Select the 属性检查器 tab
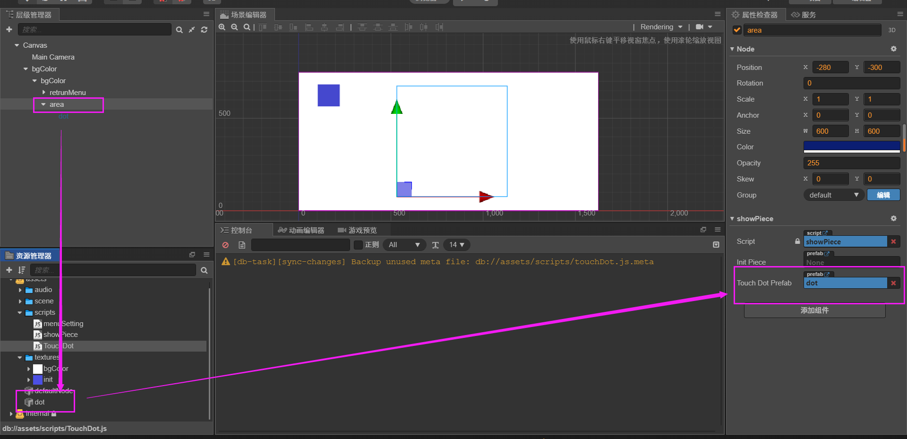The width and height of the screenshot is (907, 439). click(x=755, y=15)
